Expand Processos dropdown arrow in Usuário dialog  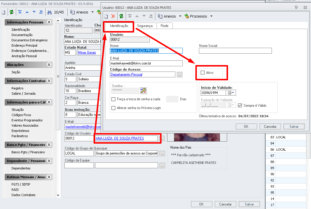click(x=211, y=16)
